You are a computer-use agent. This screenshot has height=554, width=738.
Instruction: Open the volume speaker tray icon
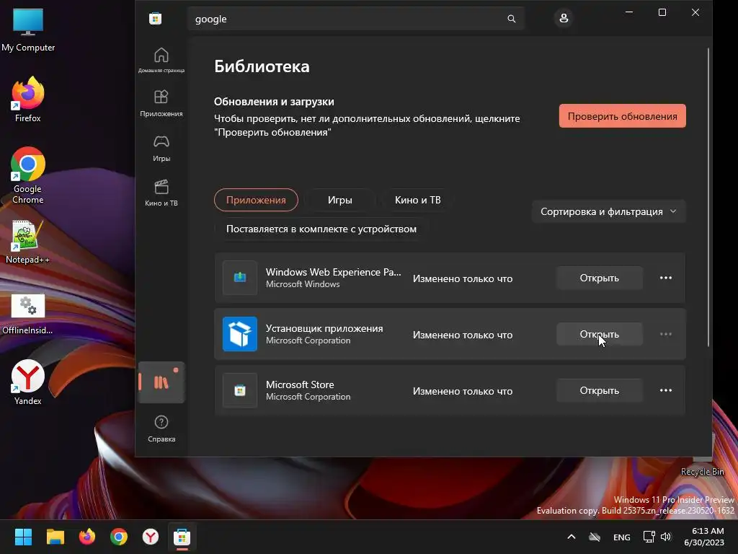coord(665,537)
